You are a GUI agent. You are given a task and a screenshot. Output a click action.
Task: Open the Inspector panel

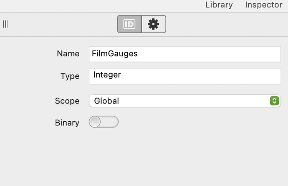coord(264,5)
